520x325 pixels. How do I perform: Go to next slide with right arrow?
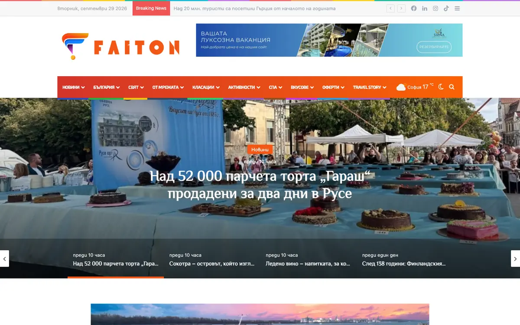[x=515, y=259]
